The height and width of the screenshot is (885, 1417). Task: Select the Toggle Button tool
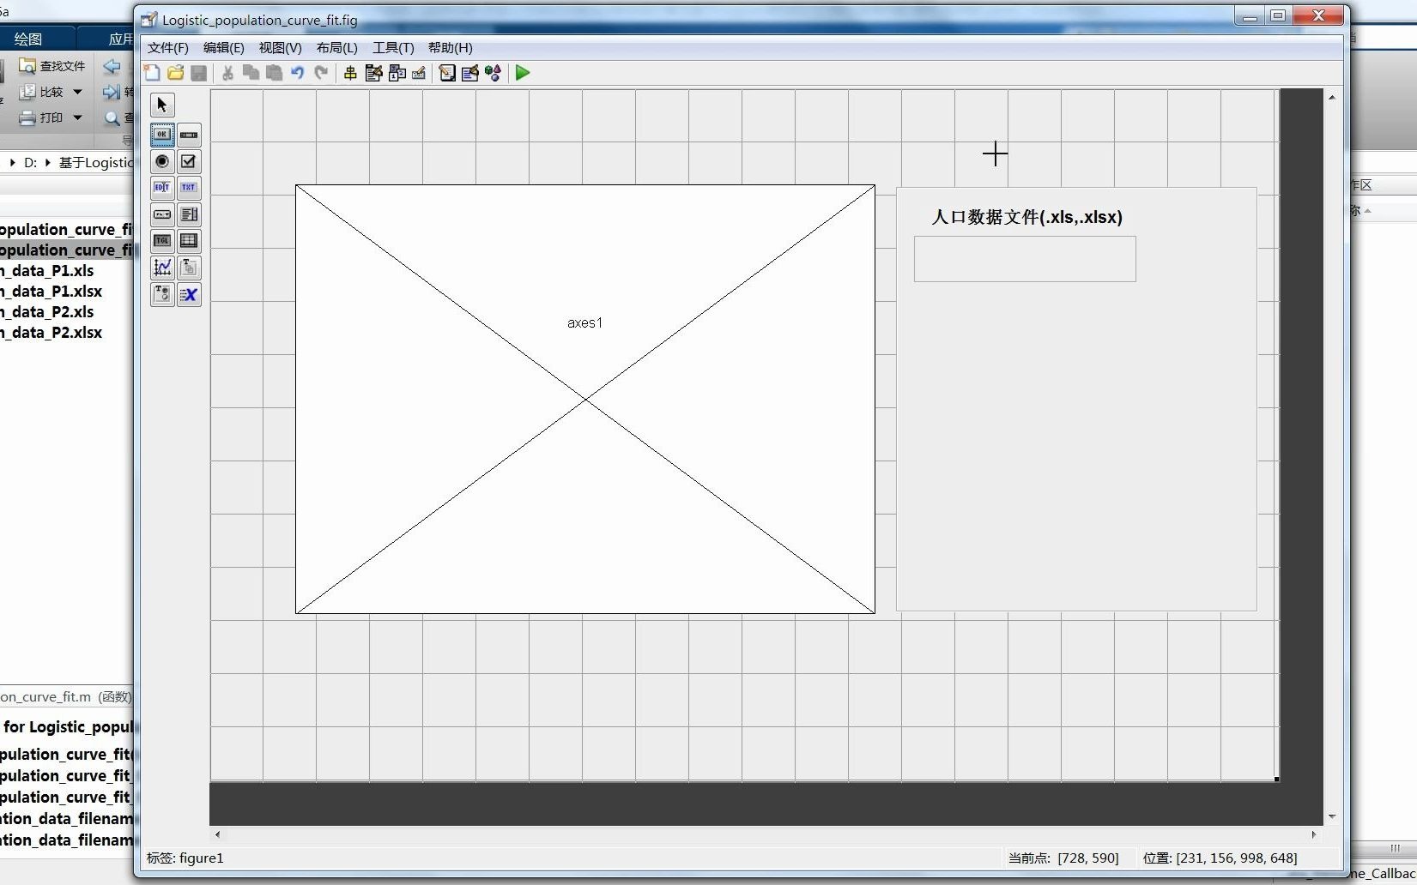[x=161, y=241]
